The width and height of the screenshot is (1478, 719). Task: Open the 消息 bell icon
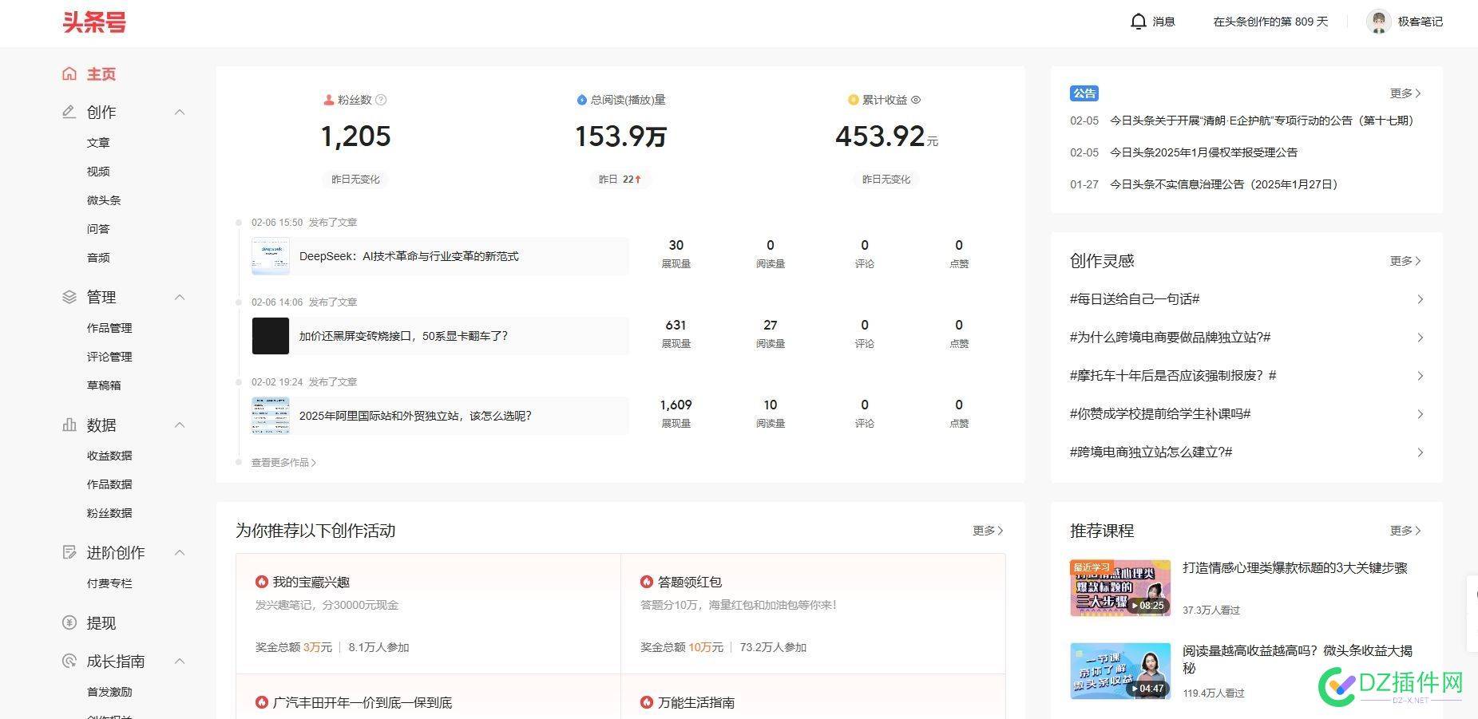pos(1139,22)
